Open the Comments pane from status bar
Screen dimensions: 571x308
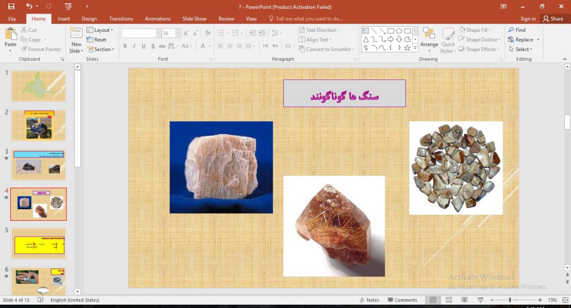[402, 300]
